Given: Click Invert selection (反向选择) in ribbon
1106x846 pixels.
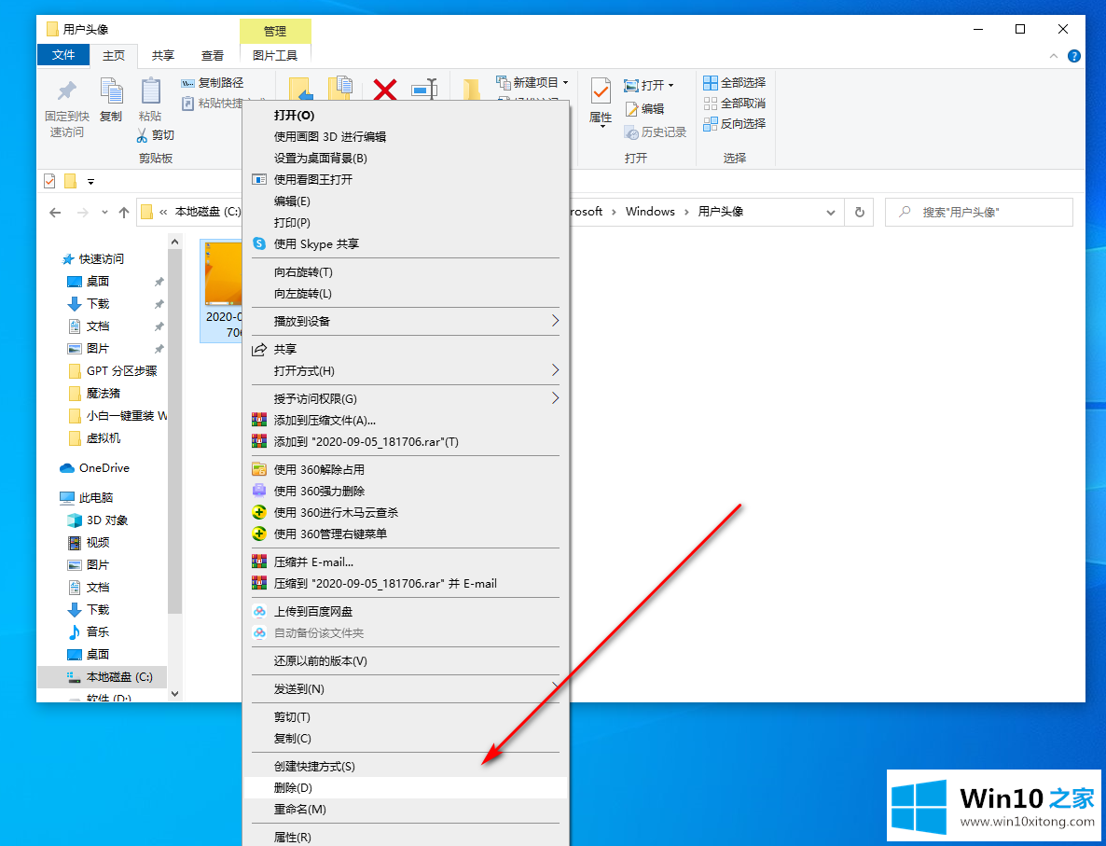Looking at the screenshot, I should [x=734, y=123].
